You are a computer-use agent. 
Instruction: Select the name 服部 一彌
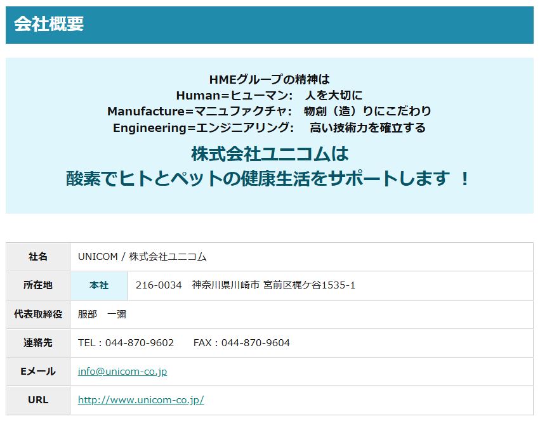click(x=102, y=314)
